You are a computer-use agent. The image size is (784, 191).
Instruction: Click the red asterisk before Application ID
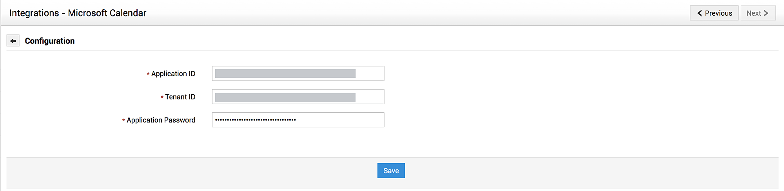[148, 74]
